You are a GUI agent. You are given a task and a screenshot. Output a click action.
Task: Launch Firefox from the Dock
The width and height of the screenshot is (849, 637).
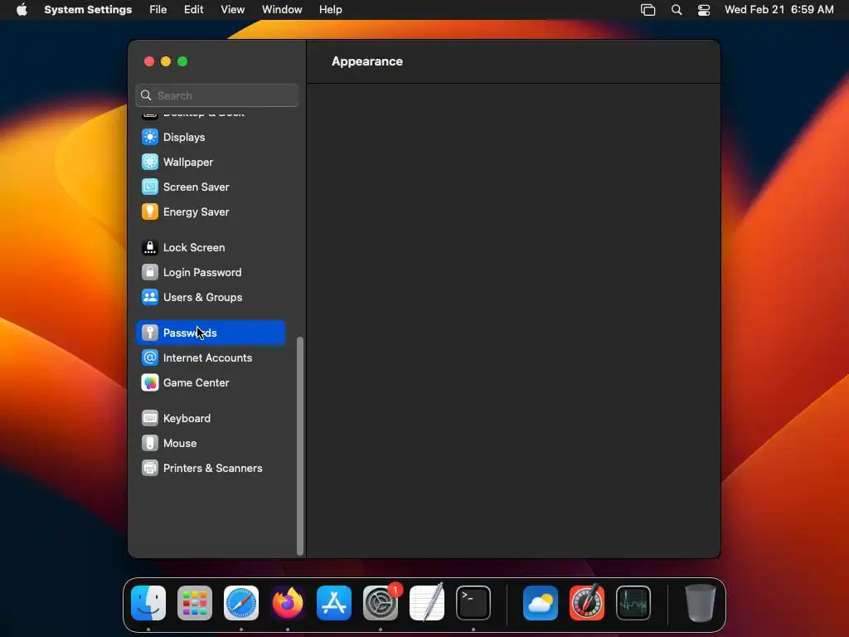click(x=288, y=603)
